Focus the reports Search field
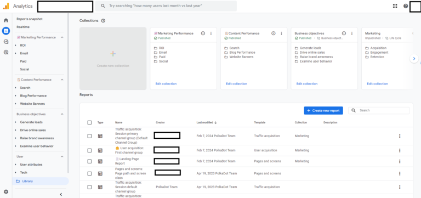 379,110
